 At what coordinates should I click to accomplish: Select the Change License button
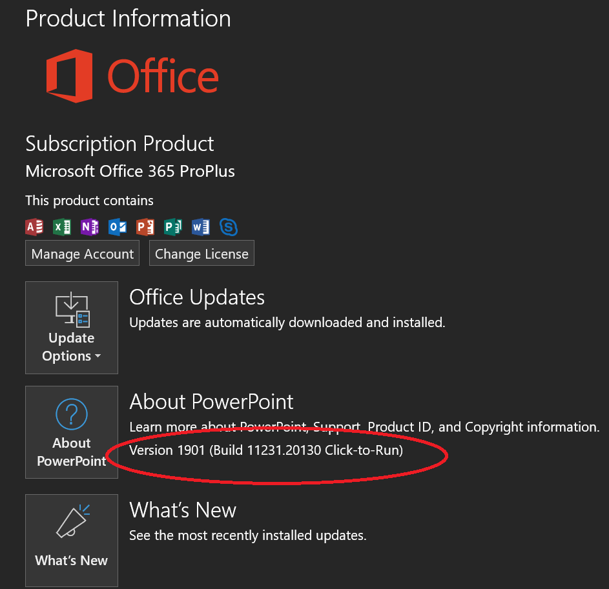pos(201,253)
